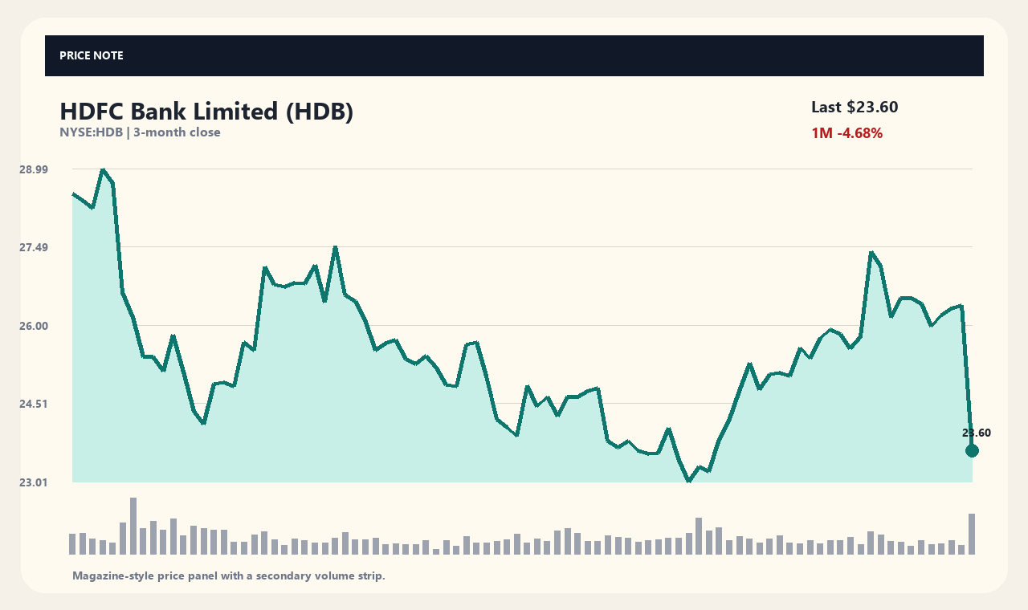Click the 23.60 end-point data label
The height and width of the screenshot is (610, 1028).
[x=977, y=433]
